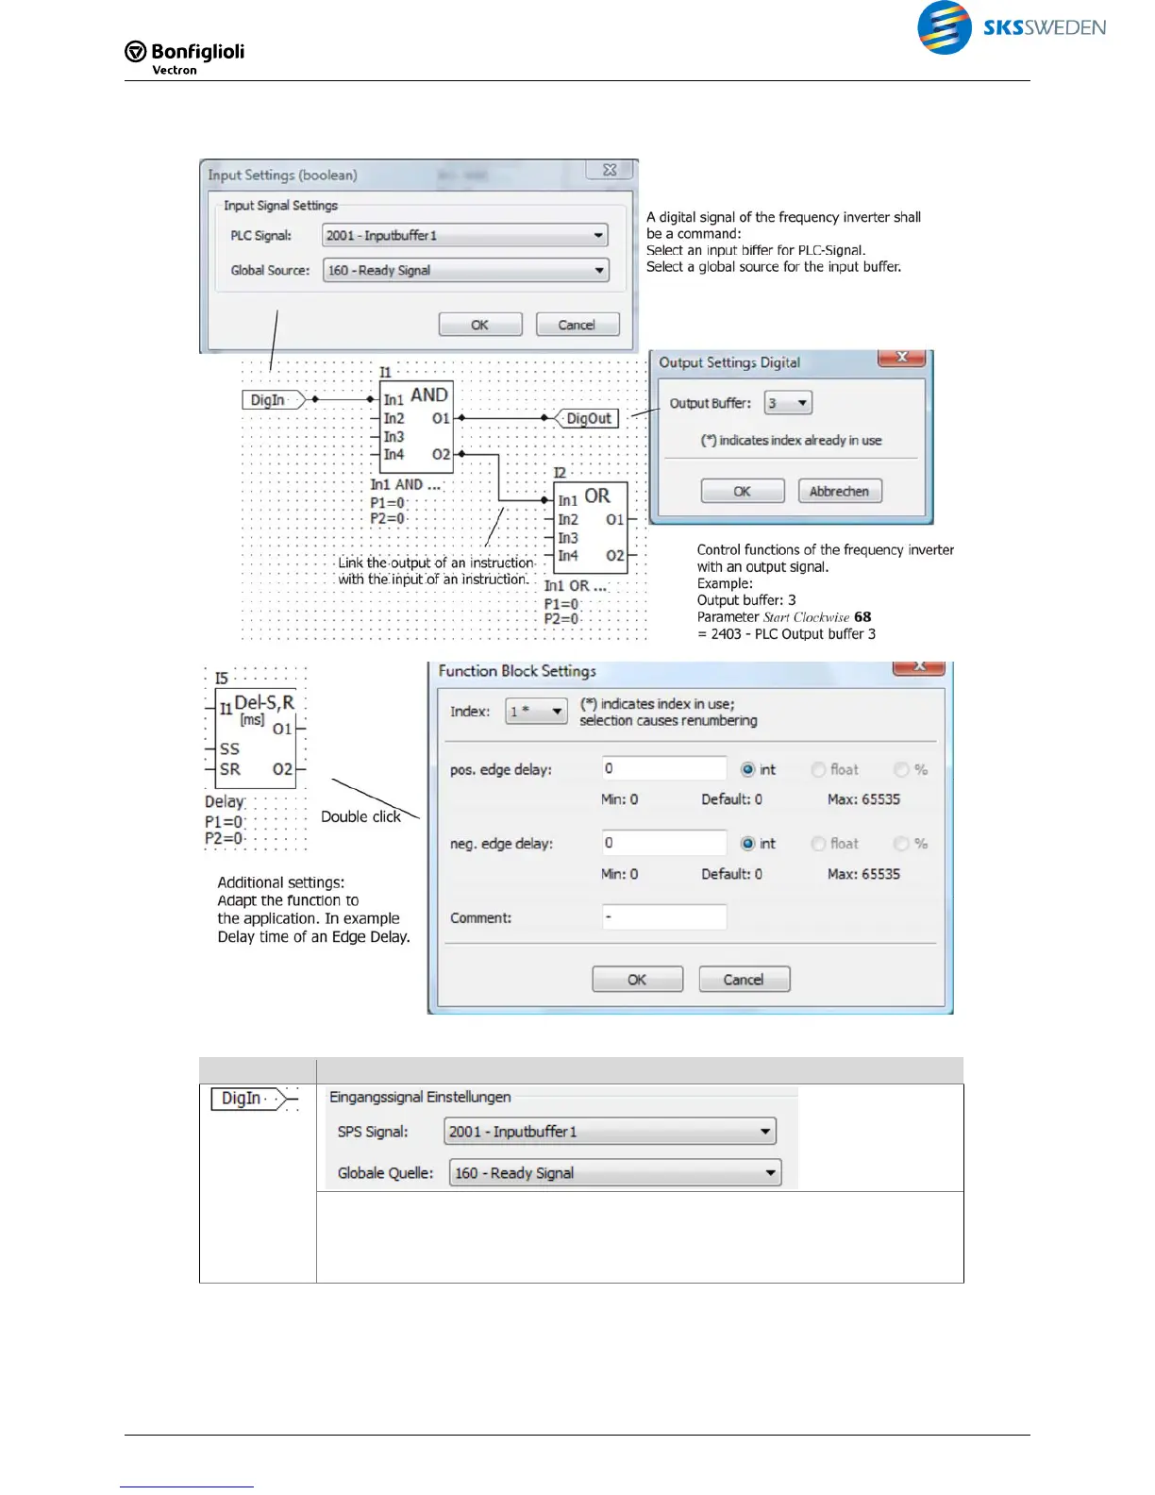Viewport: 1155px width, 1495px height.
Task: Click OK in Function Block Settings
Action: tap(637, 980)
